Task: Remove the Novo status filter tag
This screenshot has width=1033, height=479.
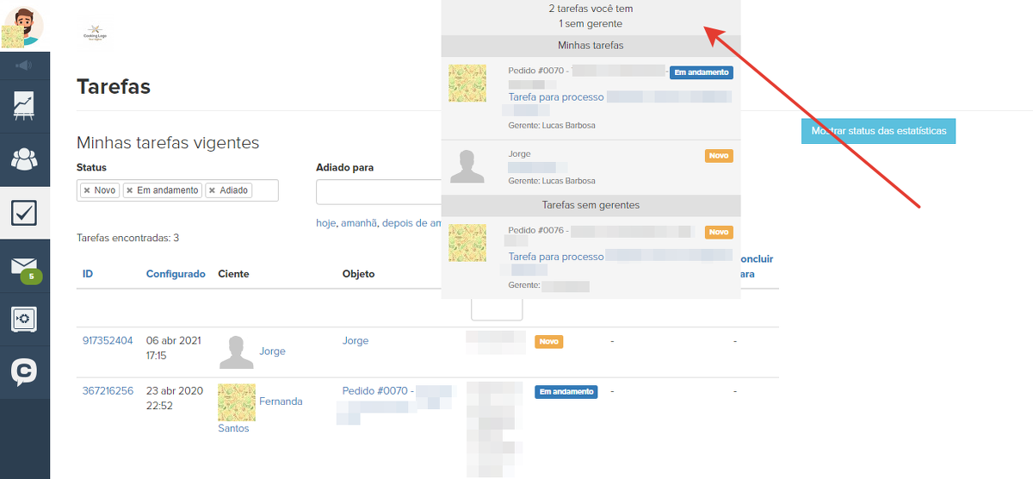Action: pyautogui.click(x=87, y=190)
